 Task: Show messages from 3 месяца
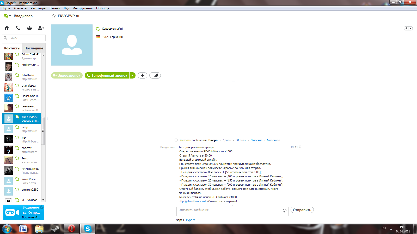(x=257, y=140)
